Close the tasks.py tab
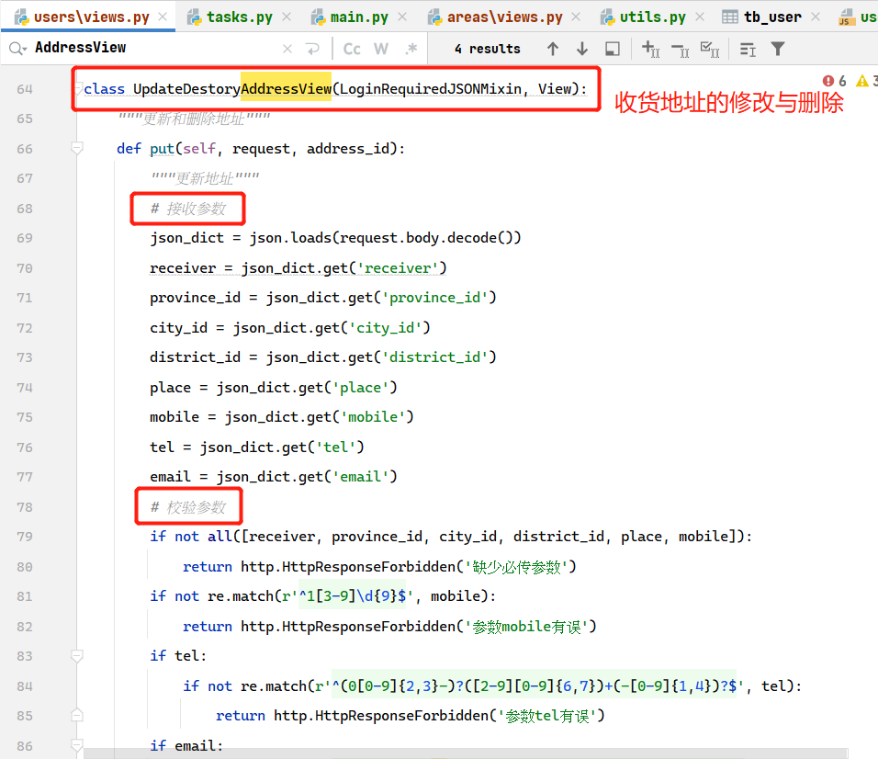Viewport: 878px width, 759px height. tap(287, 17)
